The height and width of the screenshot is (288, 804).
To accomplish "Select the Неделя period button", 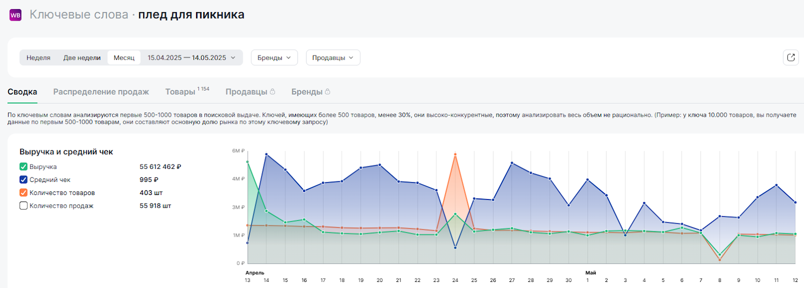I will click(38, 58).
